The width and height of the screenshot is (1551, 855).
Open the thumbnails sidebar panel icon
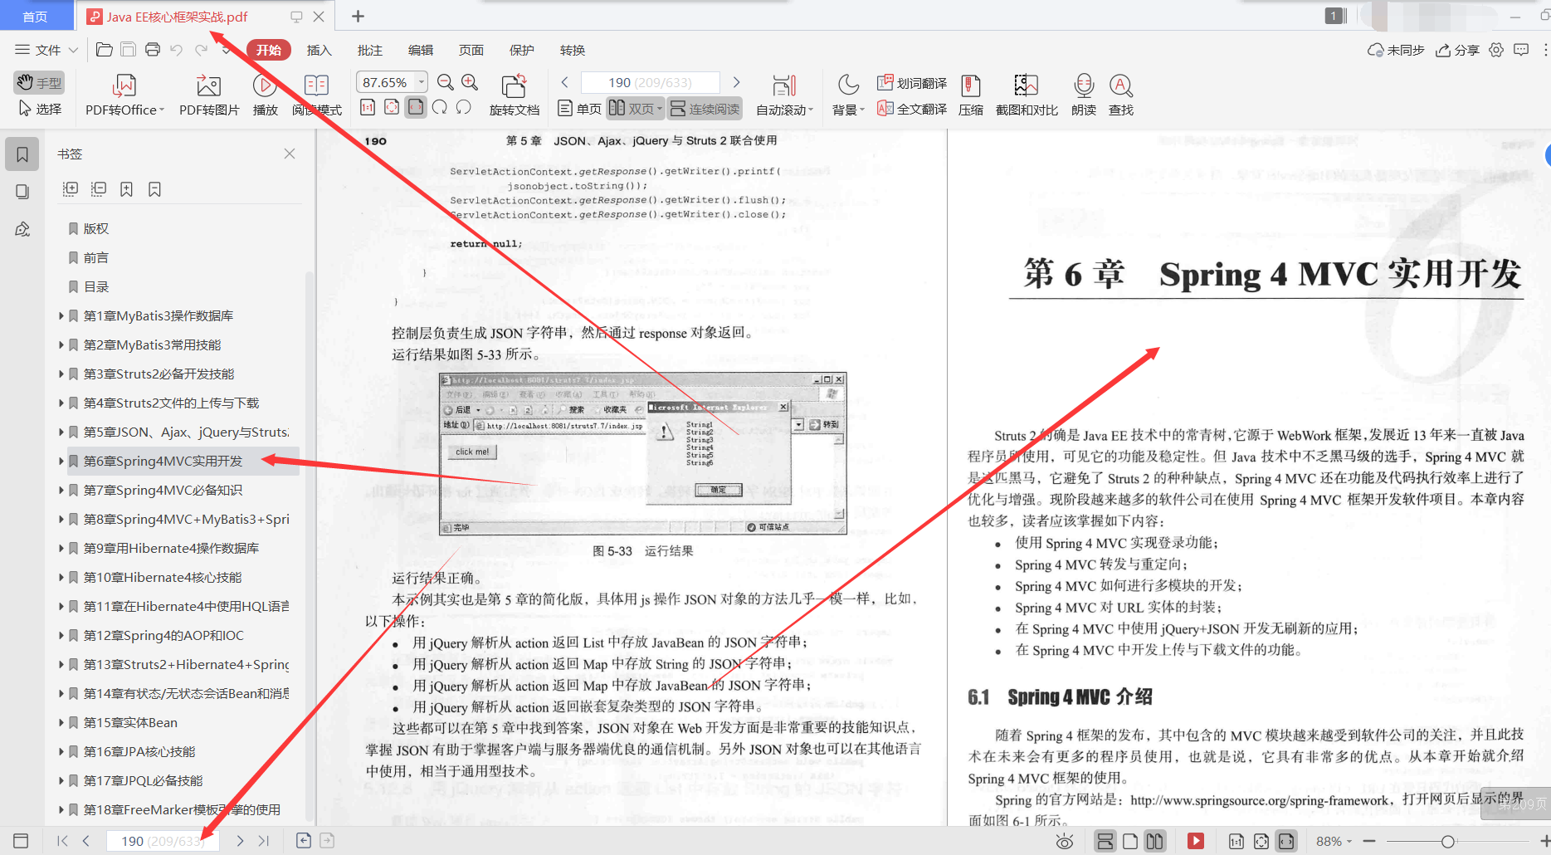[22, 192]
